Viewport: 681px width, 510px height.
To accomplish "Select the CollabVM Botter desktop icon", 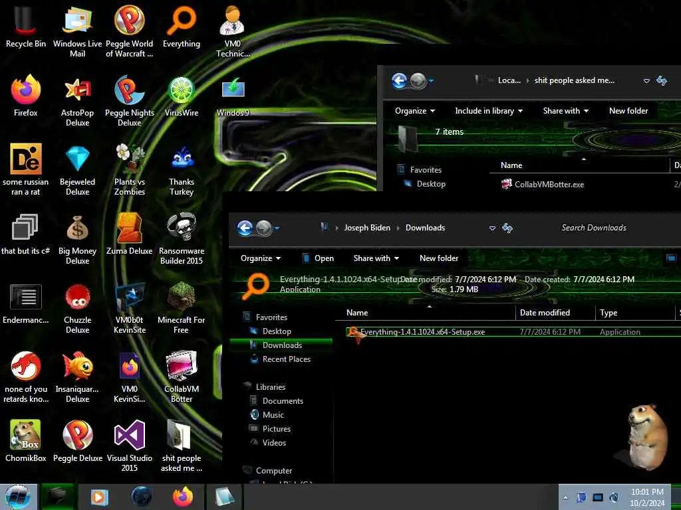I will (182, 377).
